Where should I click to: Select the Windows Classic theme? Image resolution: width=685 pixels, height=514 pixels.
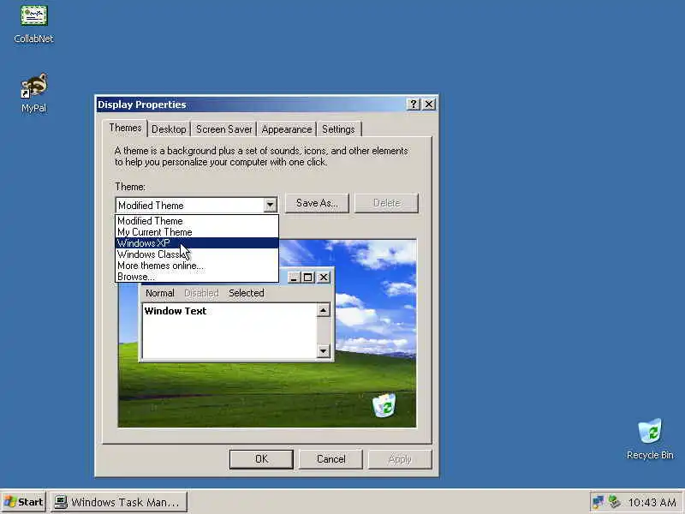click(x=197, y=254)
